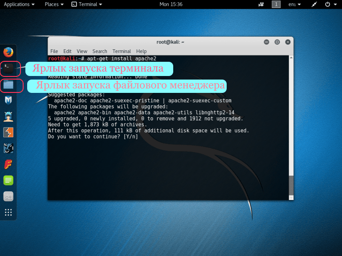The height and width of the screenshot is (256, 342).
Task: Open Maltego dock icon
Action: [8, 148]
